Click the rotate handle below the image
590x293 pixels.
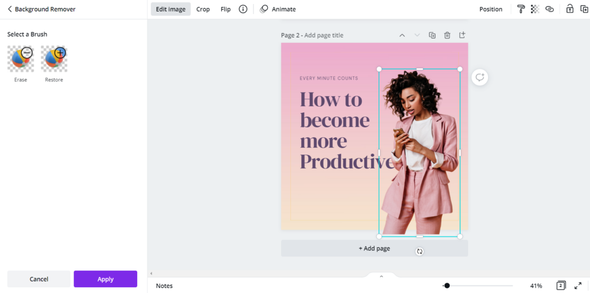click(x=419, y=251)
